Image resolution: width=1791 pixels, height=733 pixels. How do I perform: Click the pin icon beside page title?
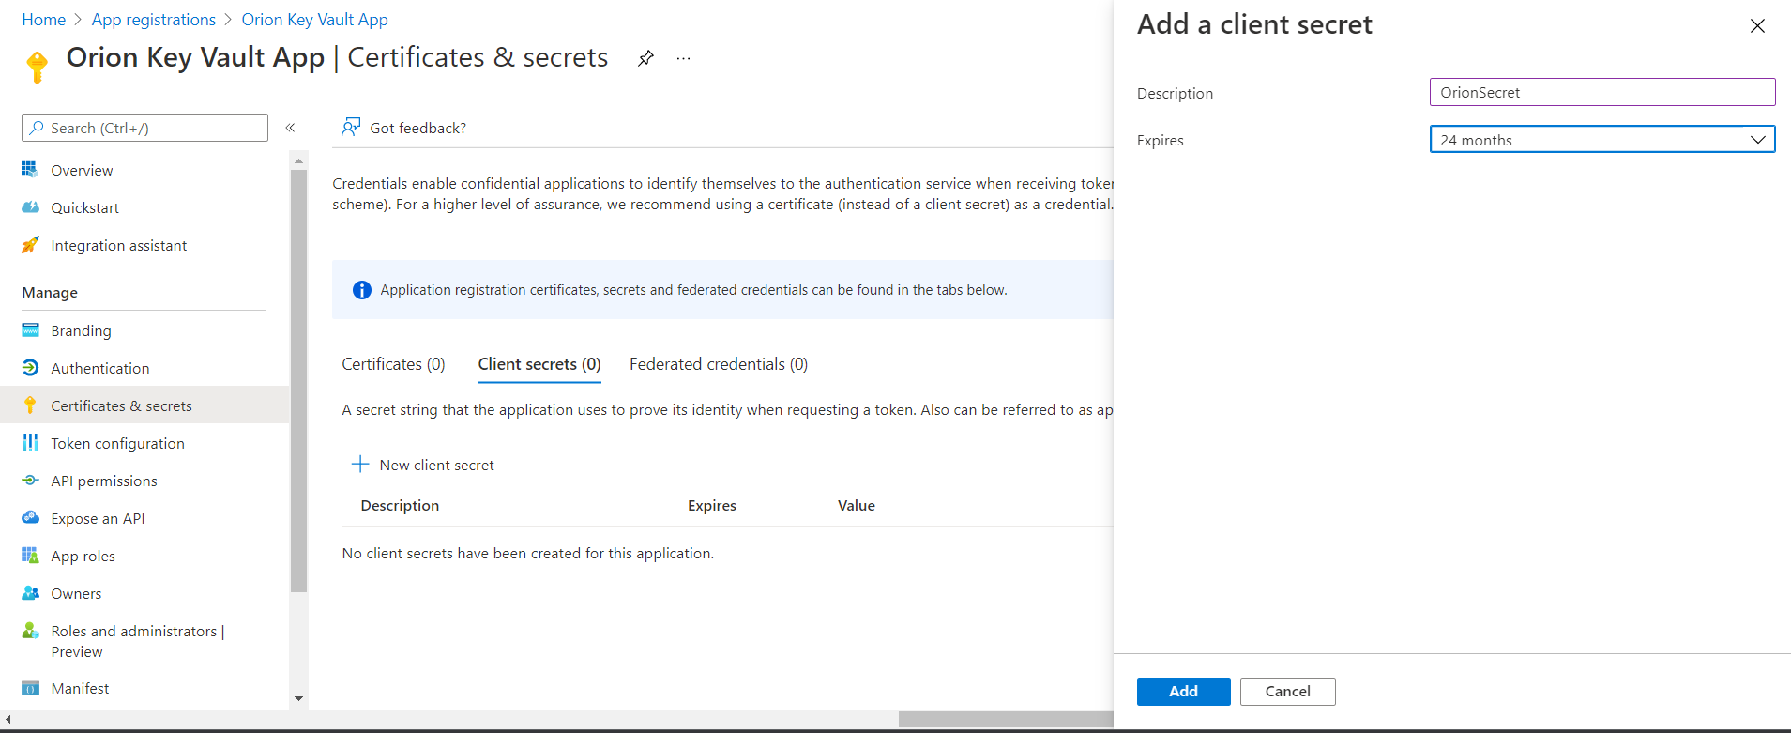click(645, 58)
